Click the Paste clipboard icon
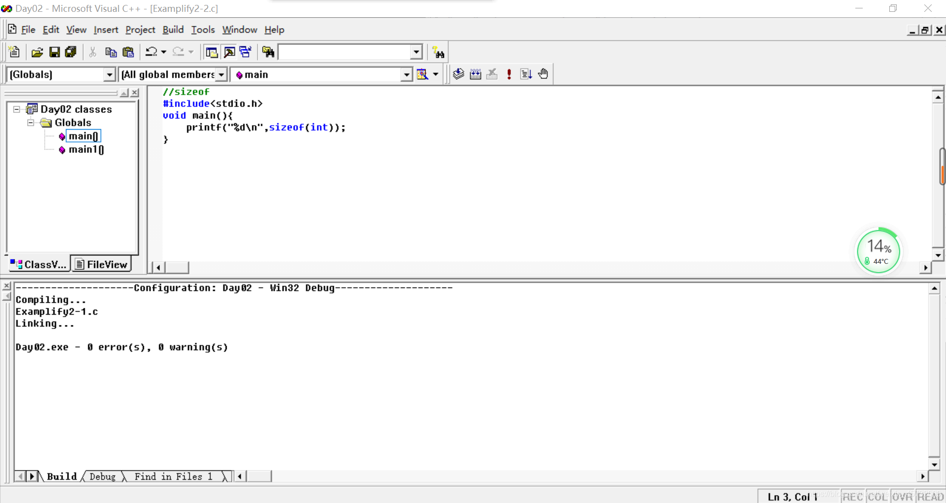Screen dimensions: 946x503 (128, 52)
